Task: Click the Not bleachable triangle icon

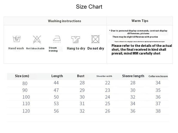Action: pos(37,39)
